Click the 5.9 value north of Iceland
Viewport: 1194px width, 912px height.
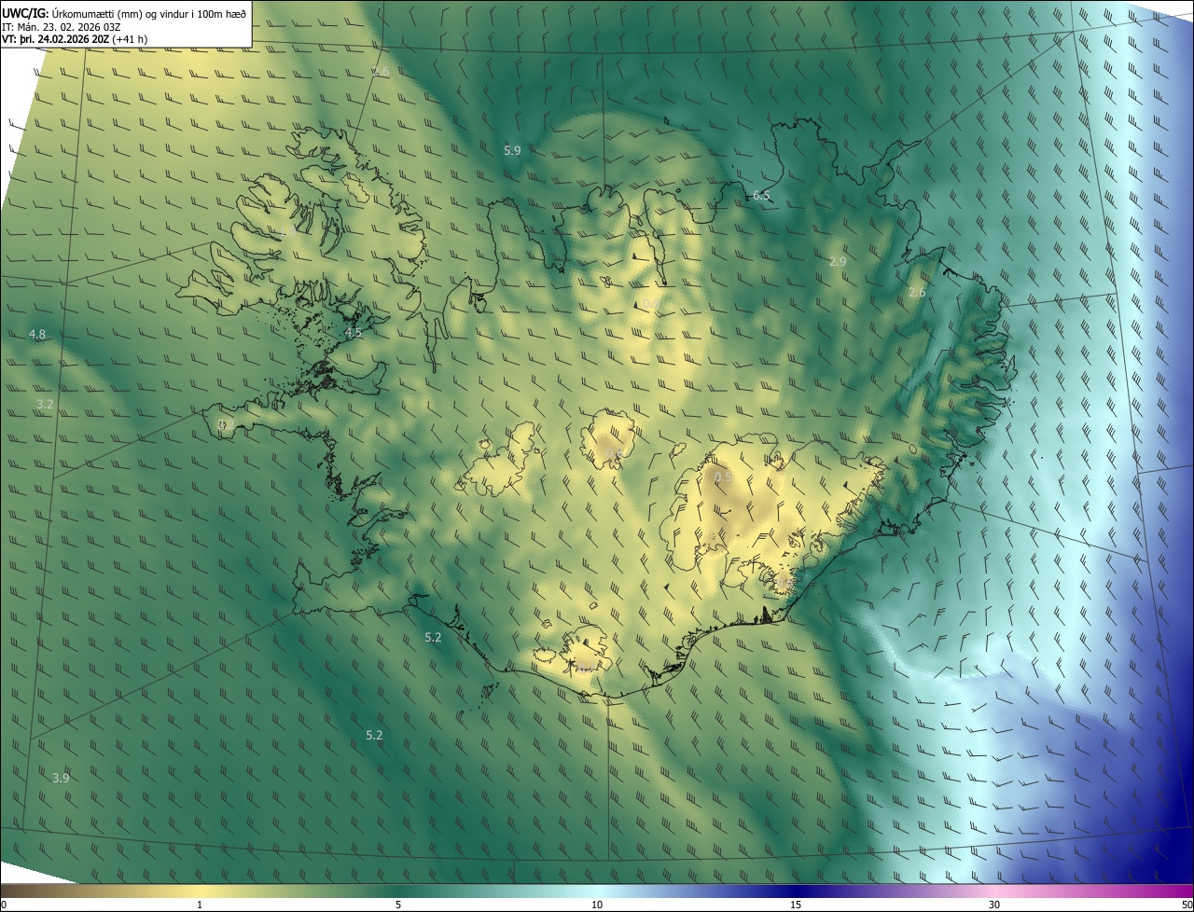pyautogui.click(x=512, y=150)
